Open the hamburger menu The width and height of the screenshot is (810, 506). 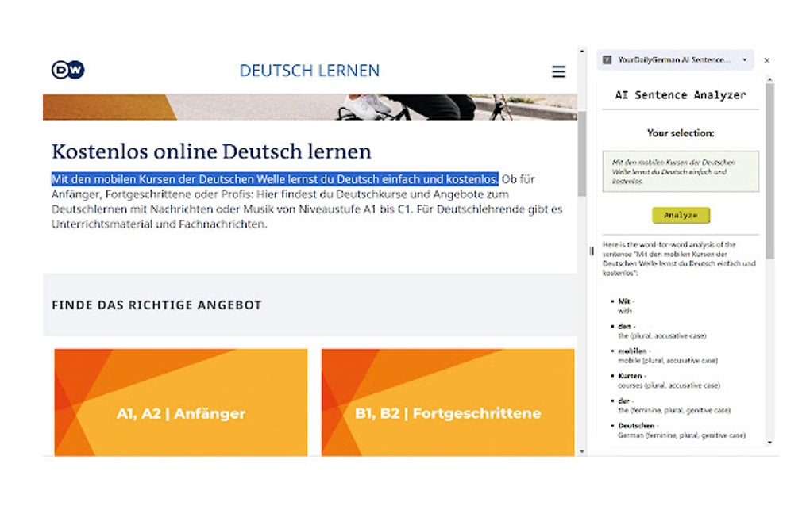[559, 71]
